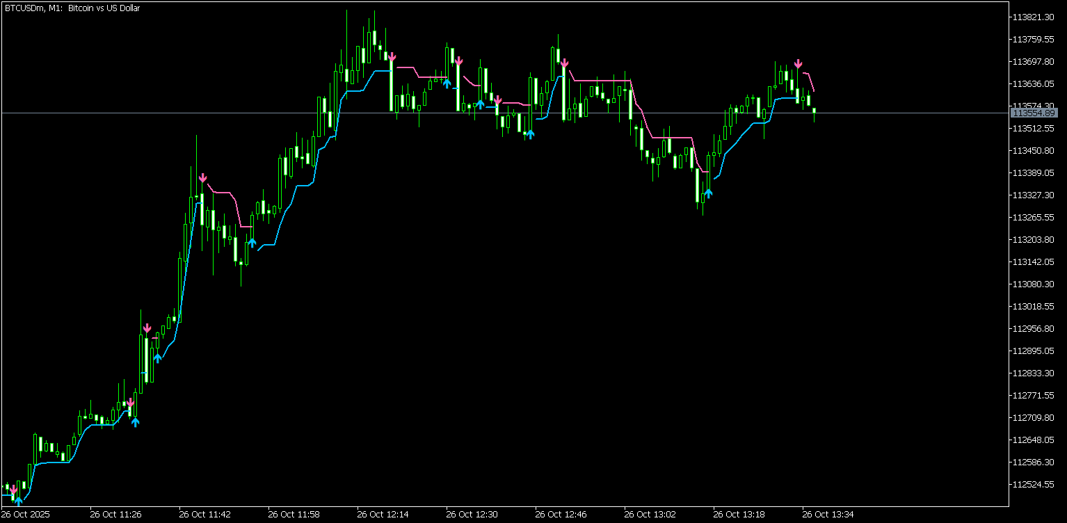Click the 112709.80 price scale label
Viewport: 1067px width, 523px height.
pos(1034,417)
